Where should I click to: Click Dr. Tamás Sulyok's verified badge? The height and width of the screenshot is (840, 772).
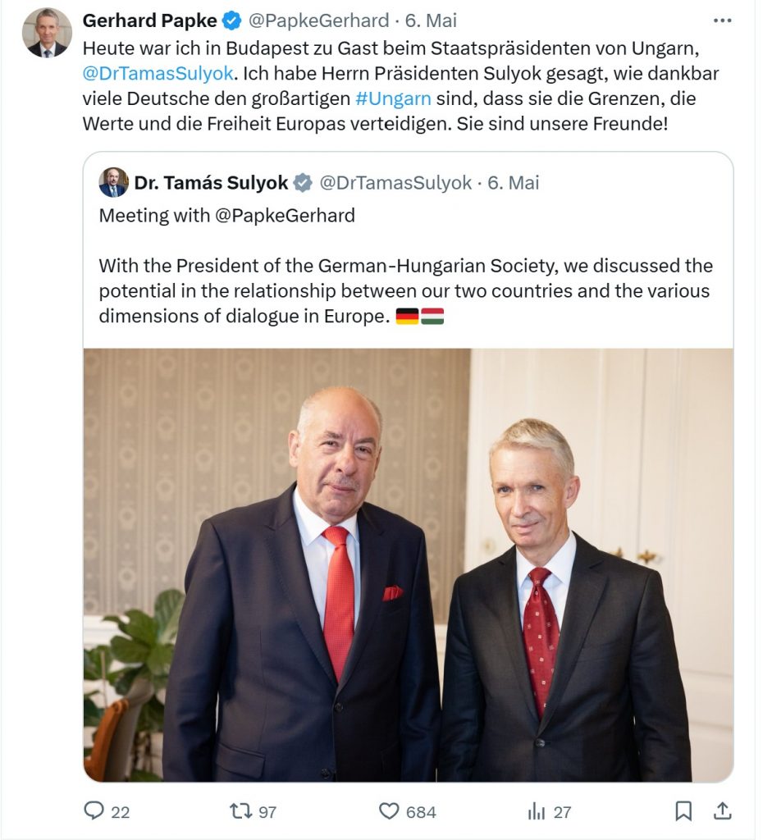(x=303, y=183)
